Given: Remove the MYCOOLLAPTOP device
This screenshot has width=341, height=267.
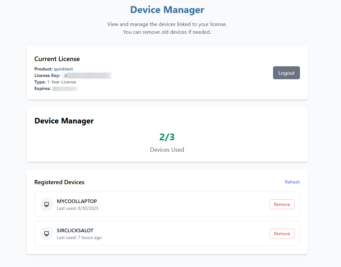Looking at the screenshot, I should (282, 204).
